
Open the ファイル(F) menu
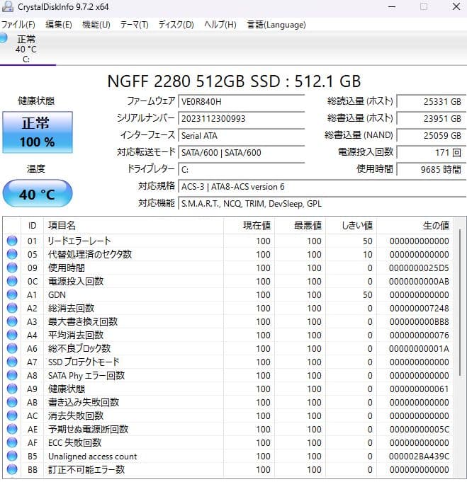click(18, 25)
